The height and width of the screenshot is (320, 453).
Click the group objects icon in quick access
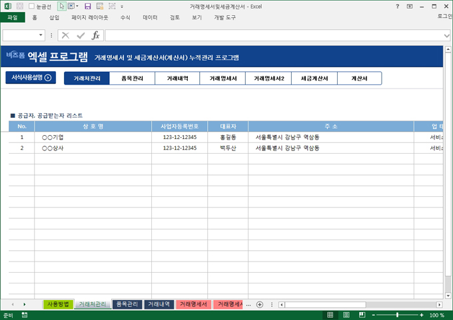coord(112,6)
